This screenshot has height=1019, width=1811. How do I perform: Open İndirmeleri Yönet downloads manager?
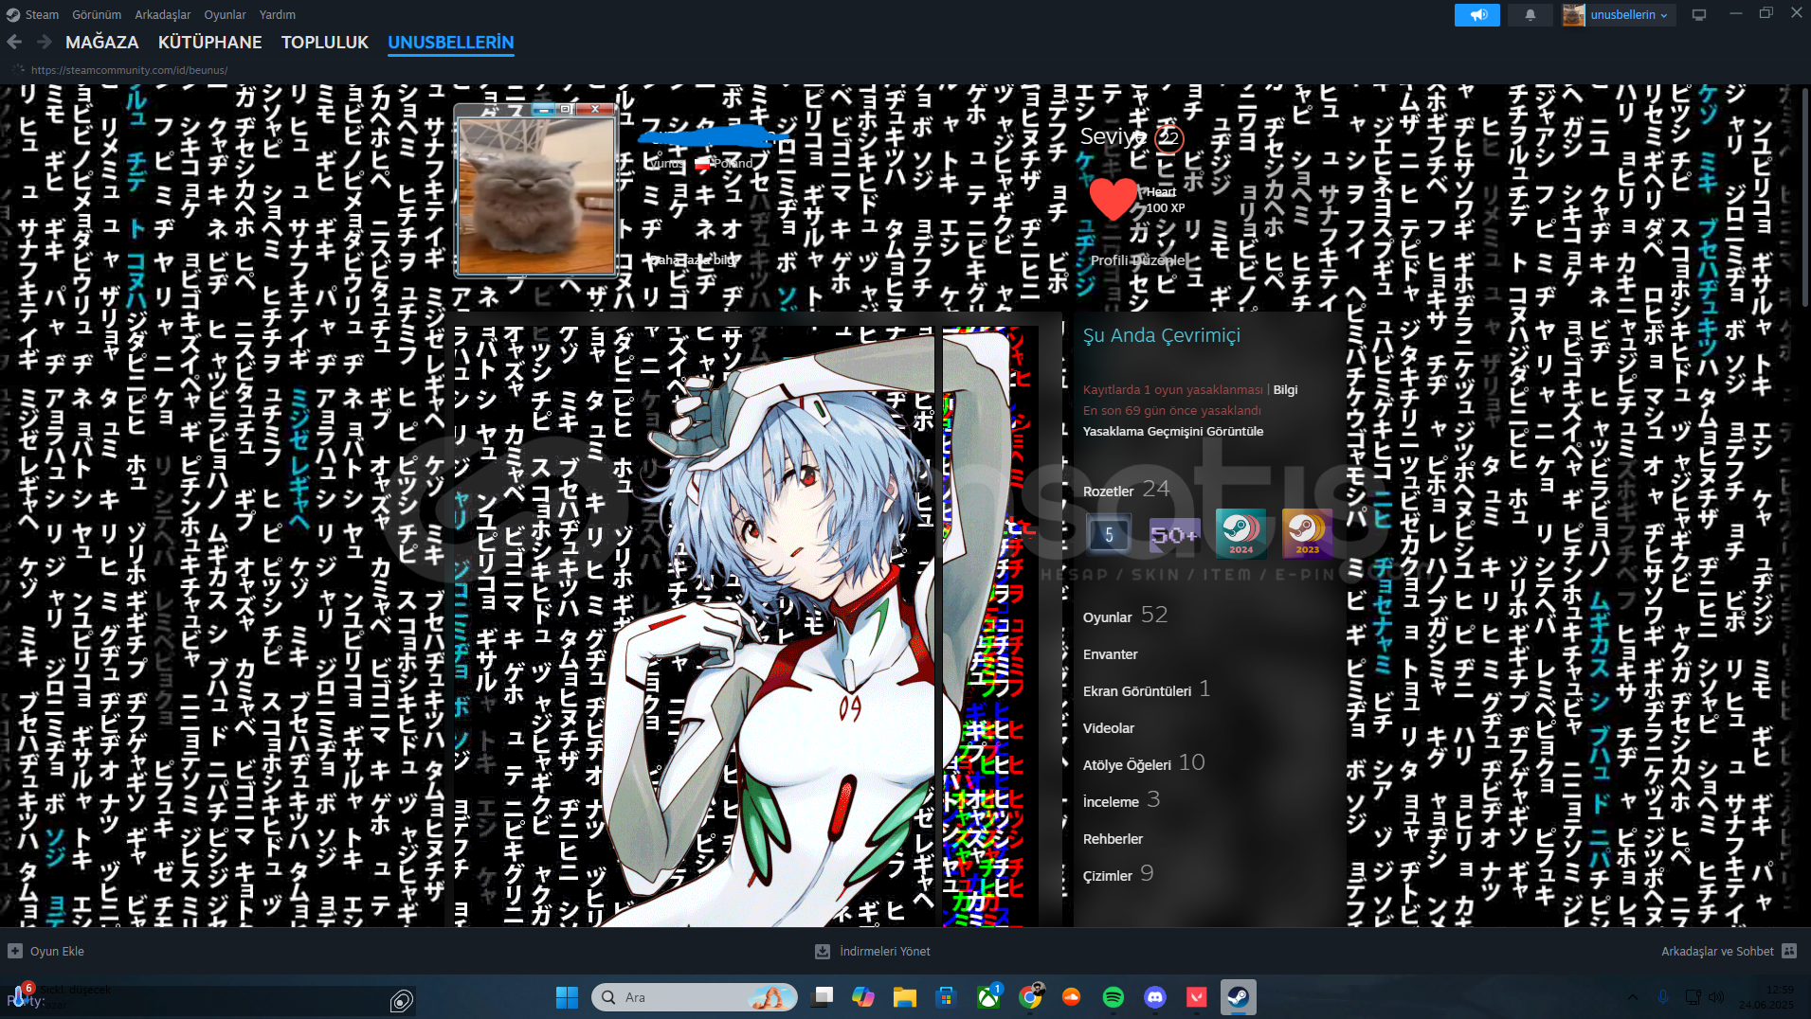point(873,951)
